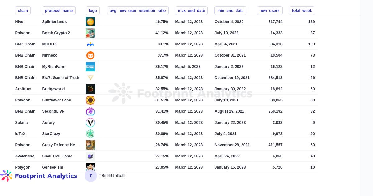This screenshot has height=196, width=373.
Task: Click the Ninneko orange logo icon
Action: [90, 55]
